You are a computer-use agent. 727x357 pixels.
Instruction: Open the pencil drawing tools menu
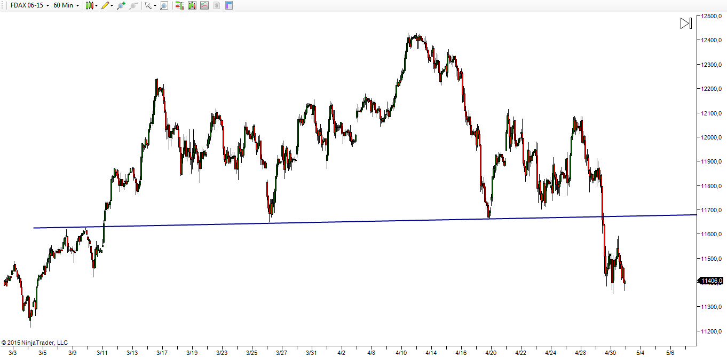(x=107, y=5)
